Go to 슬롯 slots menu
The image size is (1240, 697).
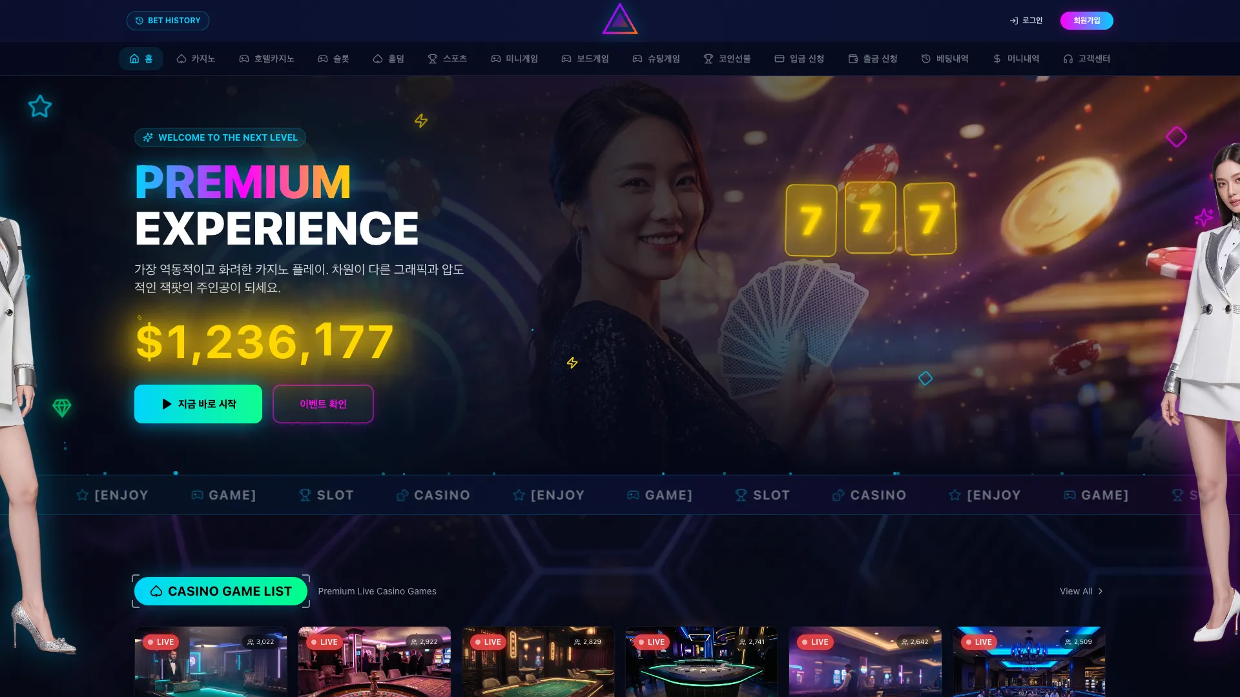[333, 59]
